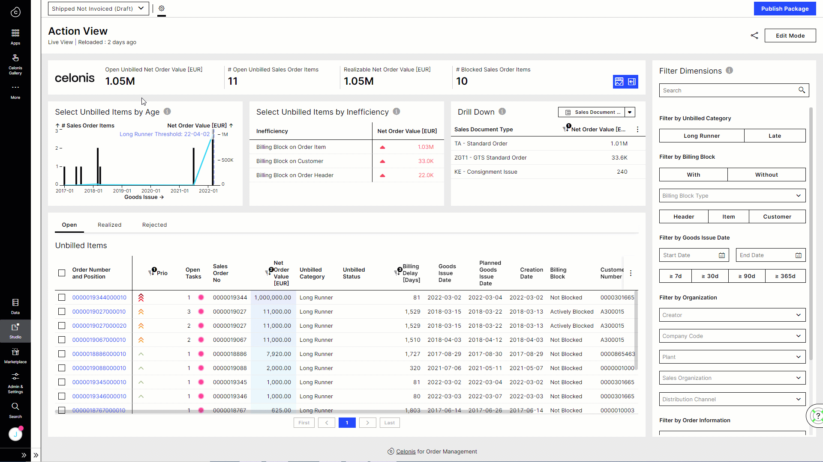Click the settings gear next to the package dropdown
The width and height of the screenshot is (823, 462).
coord(162,8)
